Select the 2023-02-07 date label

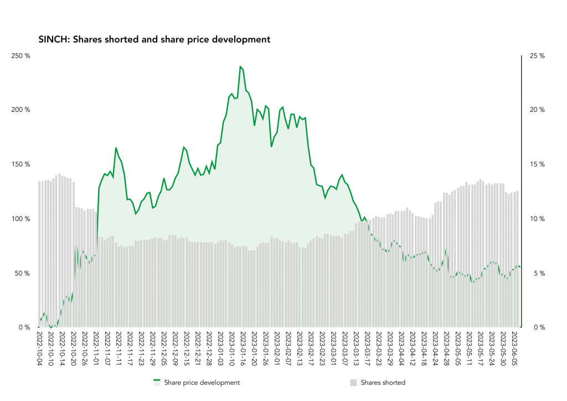(288, 348)
